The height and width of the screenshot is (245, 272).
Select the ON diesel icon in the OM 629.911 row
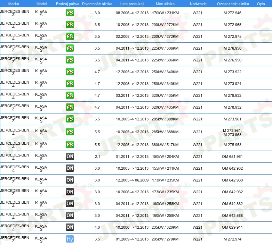pyautogui.click(x=70, y=227)
